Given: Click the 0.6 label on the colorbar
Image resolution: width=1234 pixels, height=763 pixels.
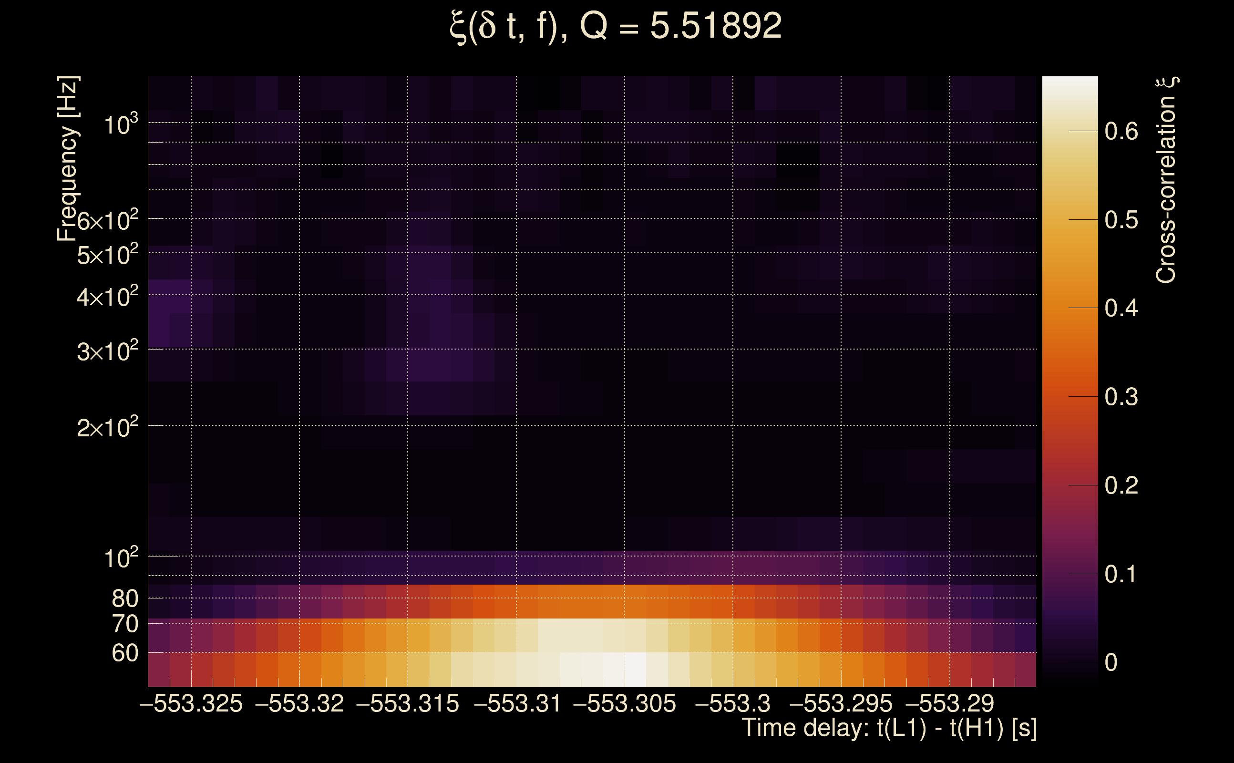Looking at the screenshot, I should pyautogui.click(x=1121, y=132).
